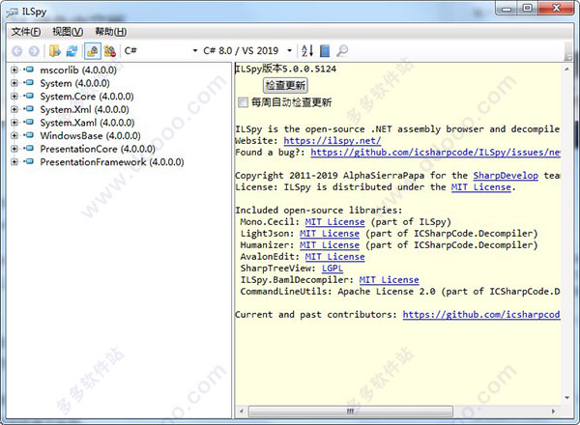Open the 帮助(H) menu
The image size is (580, 425).
pyautogui.click(x=110, y=32)
